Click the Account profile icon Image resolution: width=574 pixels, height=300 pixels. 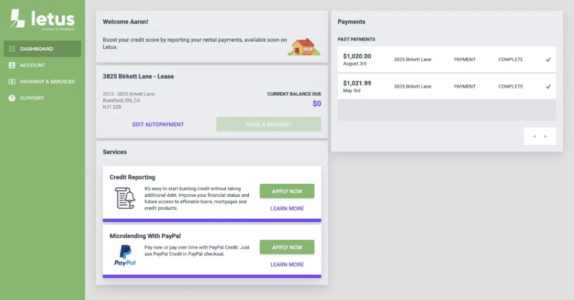point(12,65)
